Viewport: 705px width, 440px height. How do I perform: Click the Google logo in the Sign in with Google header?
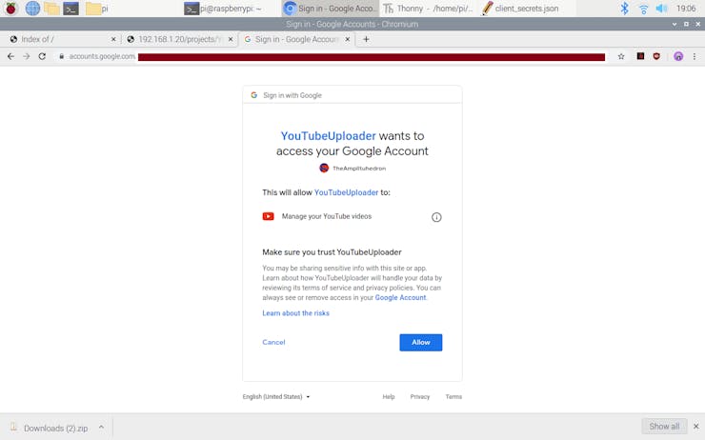(x=254, y=95)
